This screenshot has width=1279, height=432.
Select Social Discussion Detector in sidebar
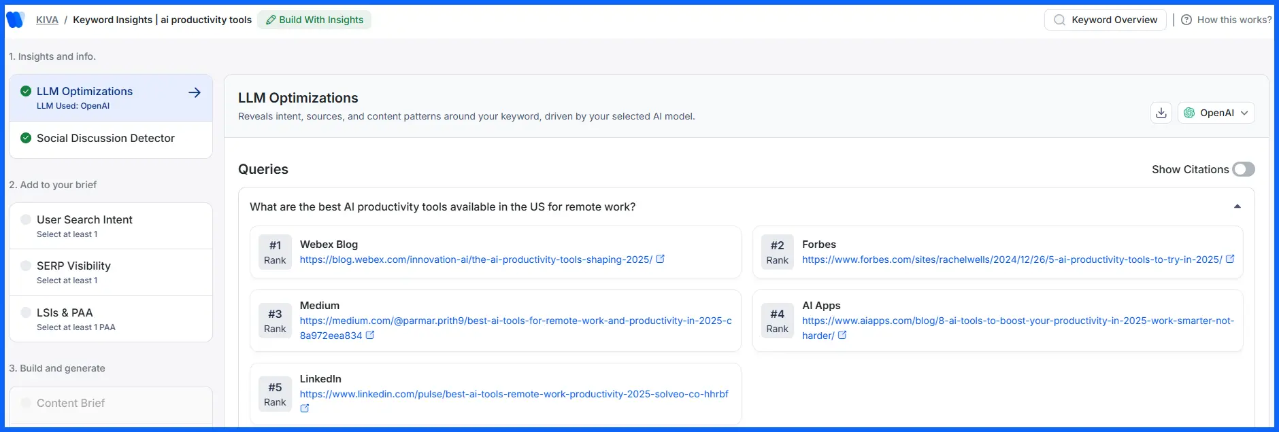click(x=111, y=139)
